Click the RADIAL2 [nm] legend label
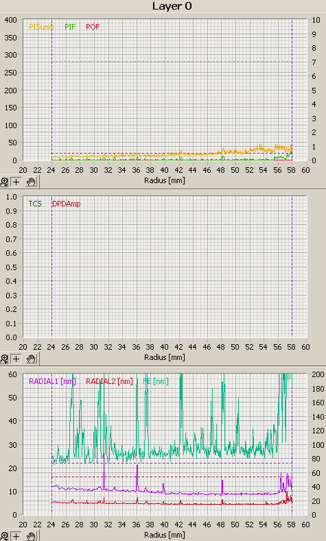This screenshot has width=326, height=541. click(110, 381)
